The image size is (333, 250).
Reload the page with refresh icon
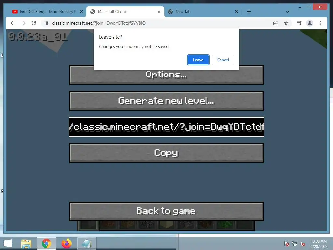tap(34, 23)
